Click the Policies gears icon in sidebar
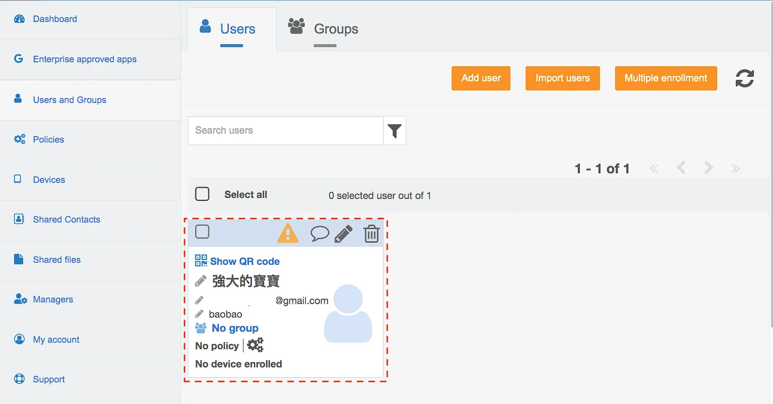 (20, 139)
